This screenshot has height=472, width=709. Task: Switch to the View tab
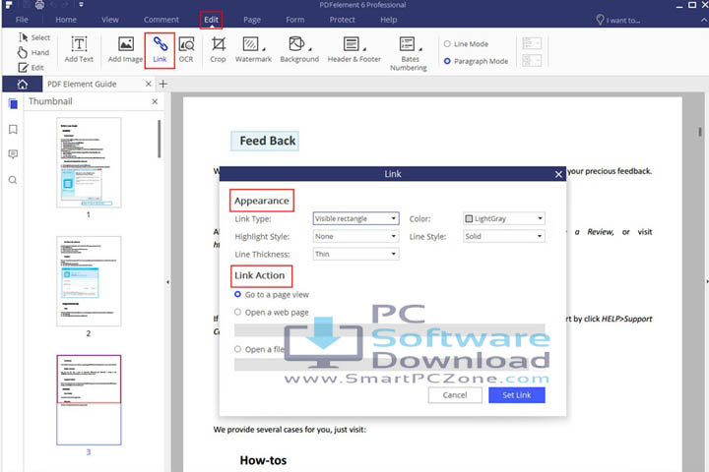pyautogui.click(x=110, y=20)
